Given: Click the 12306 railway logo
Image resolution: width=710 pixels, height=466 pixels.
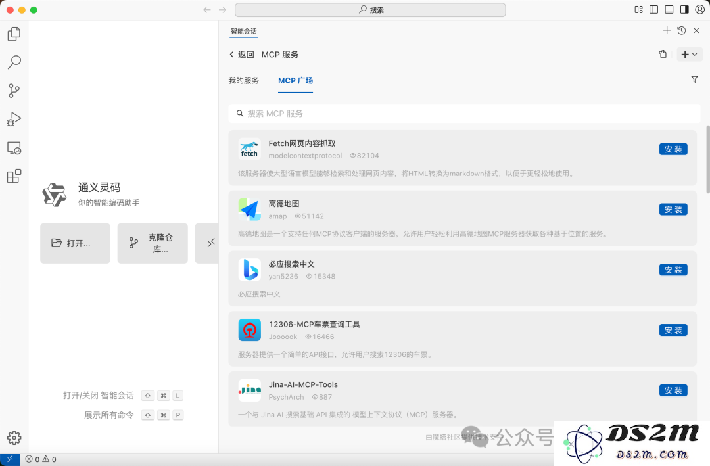Looking at the screenshot, I should pyautogui.click(x=249, y=330).
